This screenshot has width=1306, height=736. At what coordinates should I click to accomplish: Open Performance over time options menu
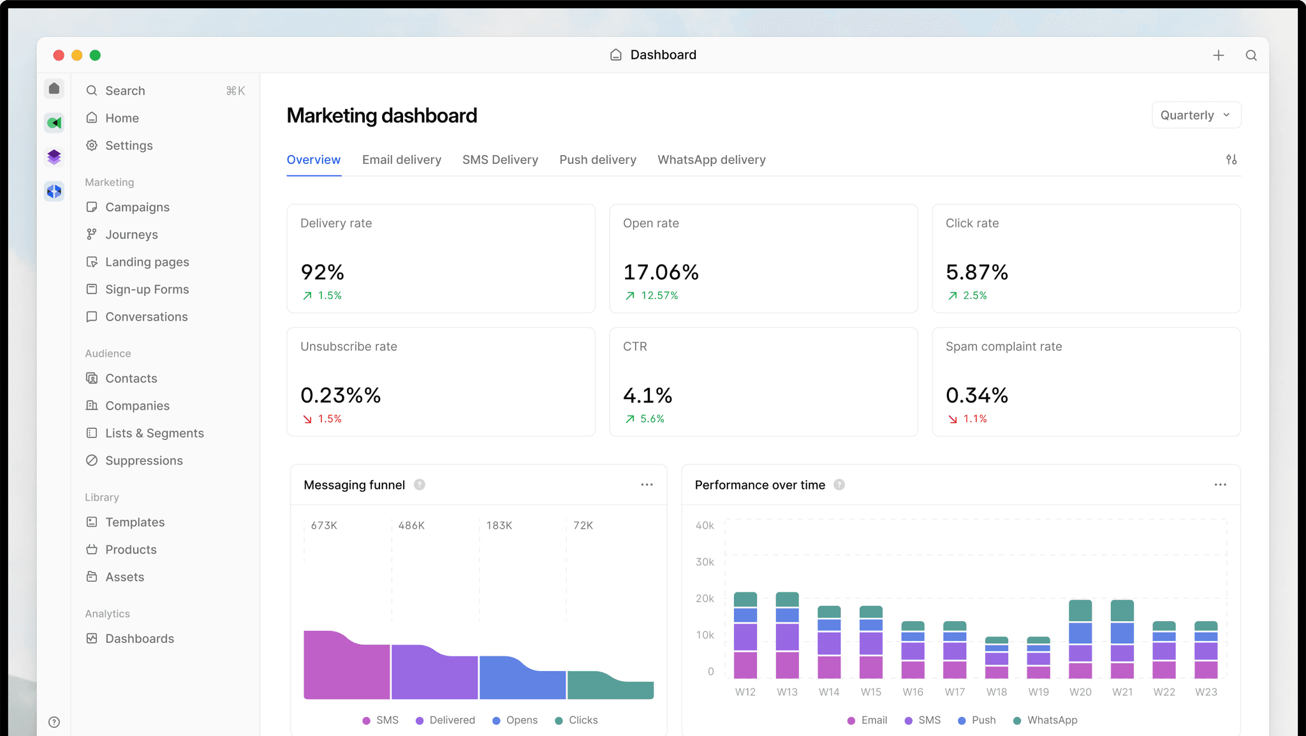tap(1220, 485)
